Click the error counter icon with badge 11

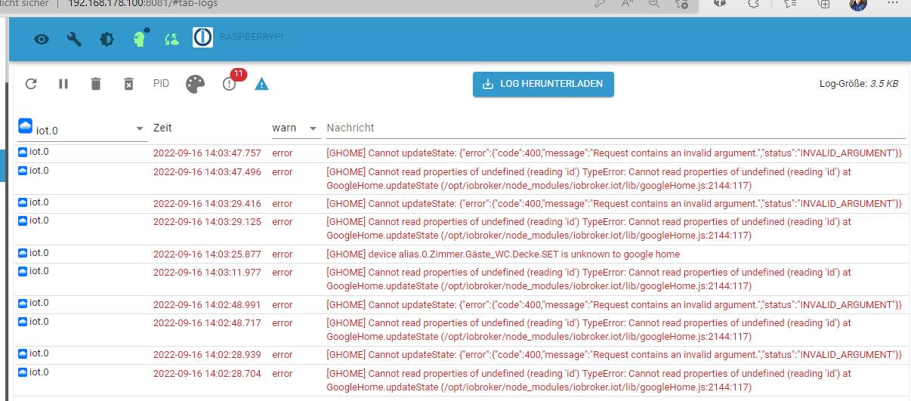[x=230, y=84]
